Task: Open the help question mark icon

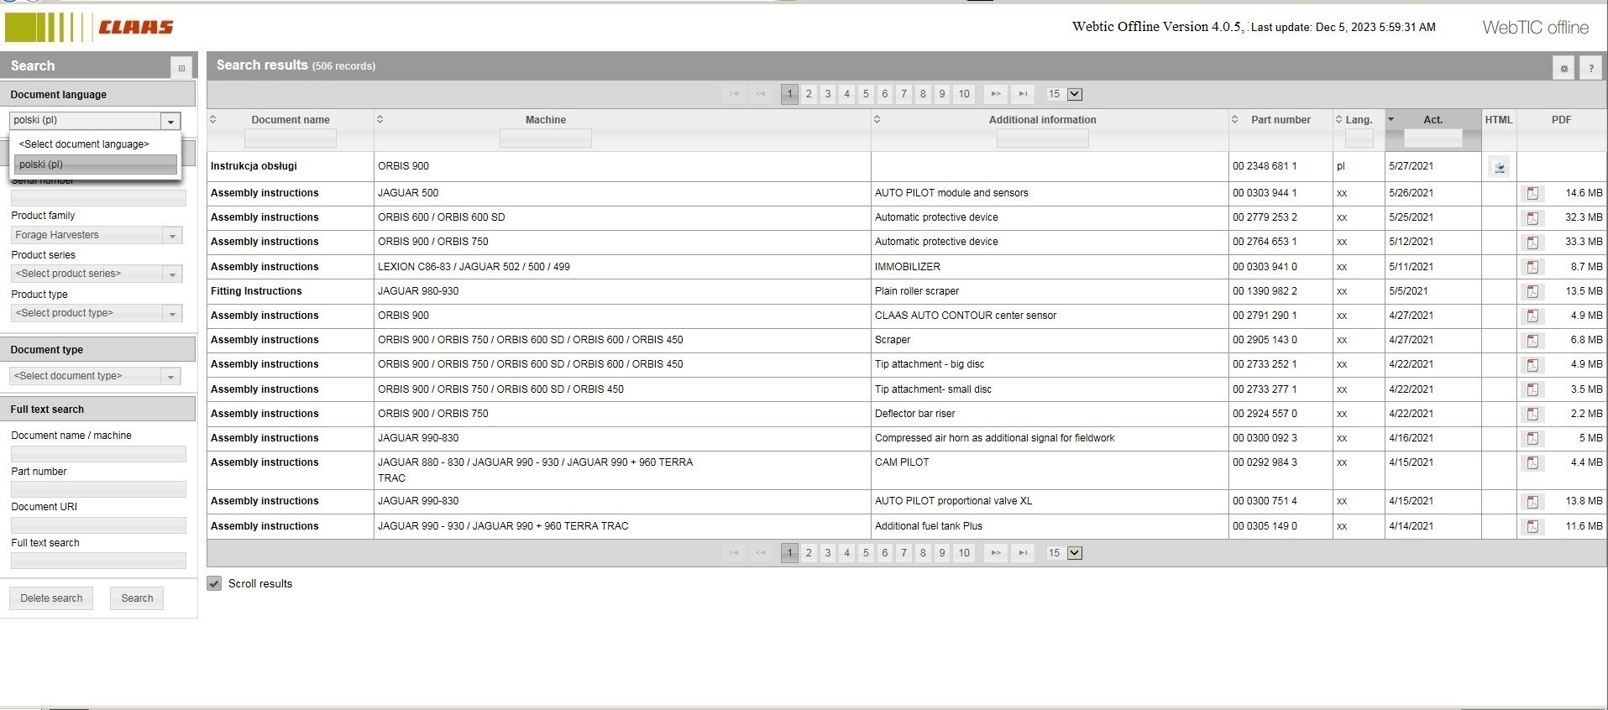Action: point(1590,68)
